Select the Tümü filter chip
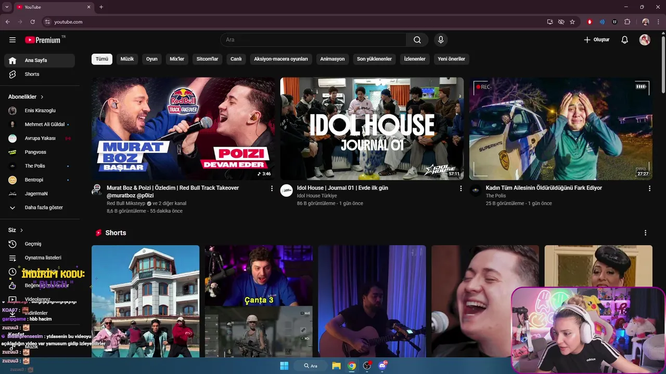This screenshot has height=374, width=666. [x=102, y=59]
